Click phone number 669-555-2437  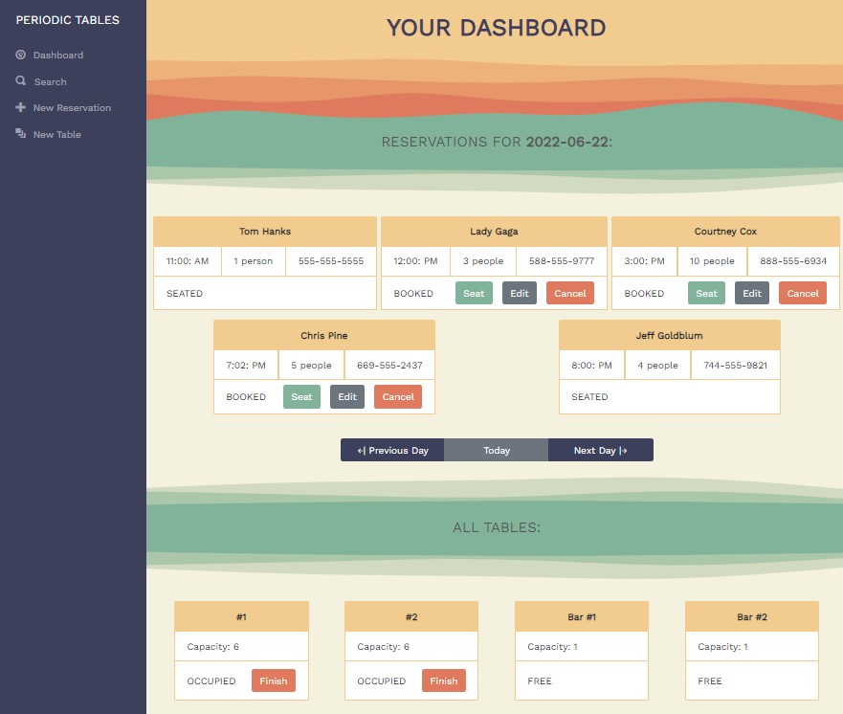point(389,365)
